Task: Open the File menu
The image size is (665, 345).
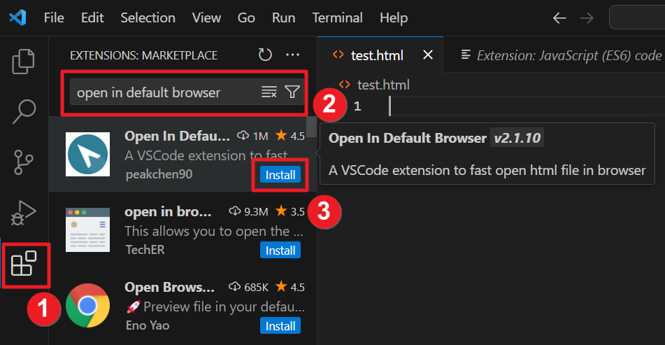Action: [x=54, y=17]
